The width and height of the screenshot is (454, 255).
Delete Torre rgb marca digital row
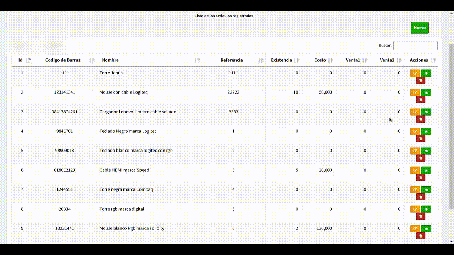pos(420,216)
